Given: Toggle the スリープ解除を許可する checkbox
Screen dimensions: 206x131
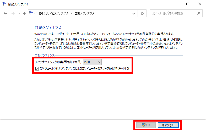Looking at the screenshot, I should click(x=37, y=69).
